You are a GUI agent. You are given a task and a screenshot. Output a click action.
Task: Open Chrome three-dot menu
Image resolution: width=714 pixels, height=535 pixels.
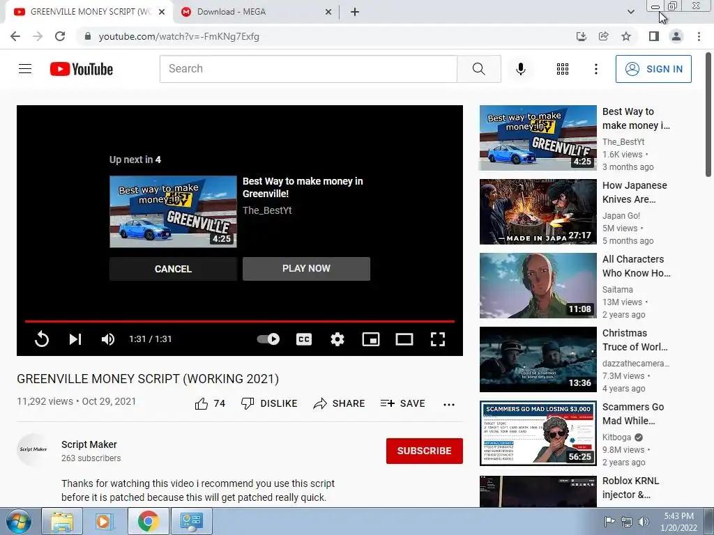tap(699, 36)
